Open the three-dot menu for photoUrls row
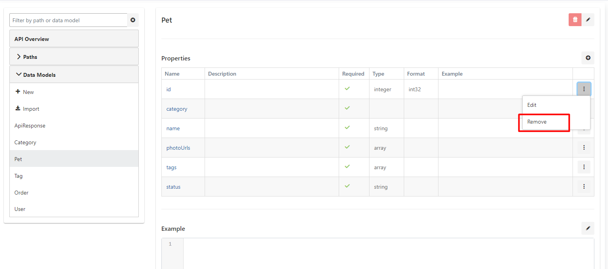 pos(584,148)
